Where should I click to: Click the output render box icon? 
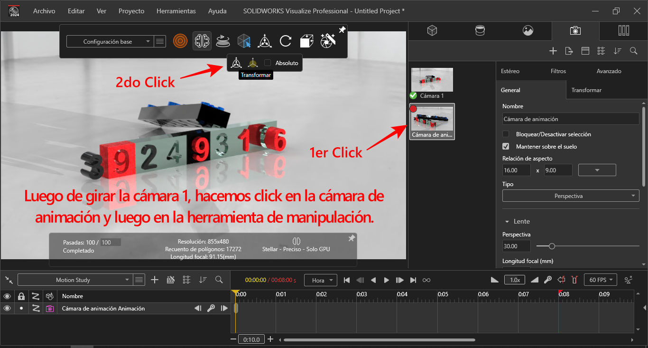(306, 41)
